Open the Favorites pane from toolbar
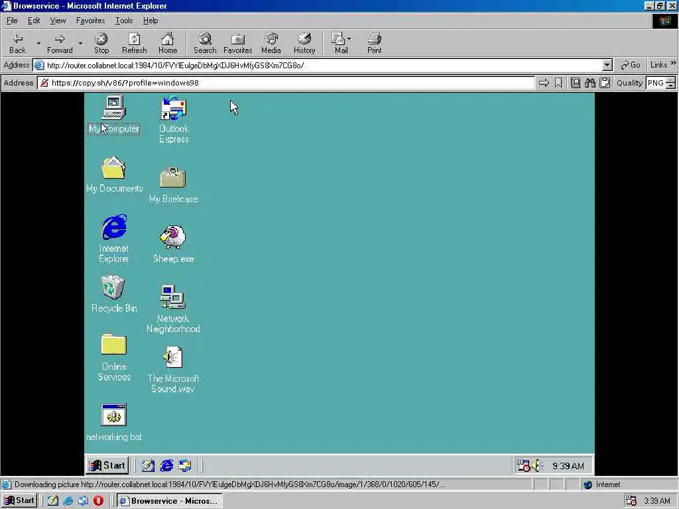Screen dimensions: 679x509 tap(238, 43)
